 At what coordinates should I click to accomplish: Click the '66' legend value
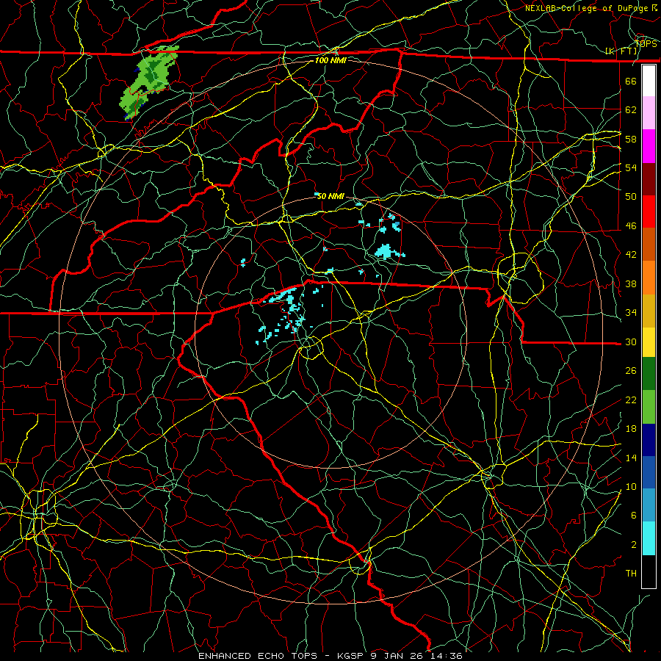point(631,81)
